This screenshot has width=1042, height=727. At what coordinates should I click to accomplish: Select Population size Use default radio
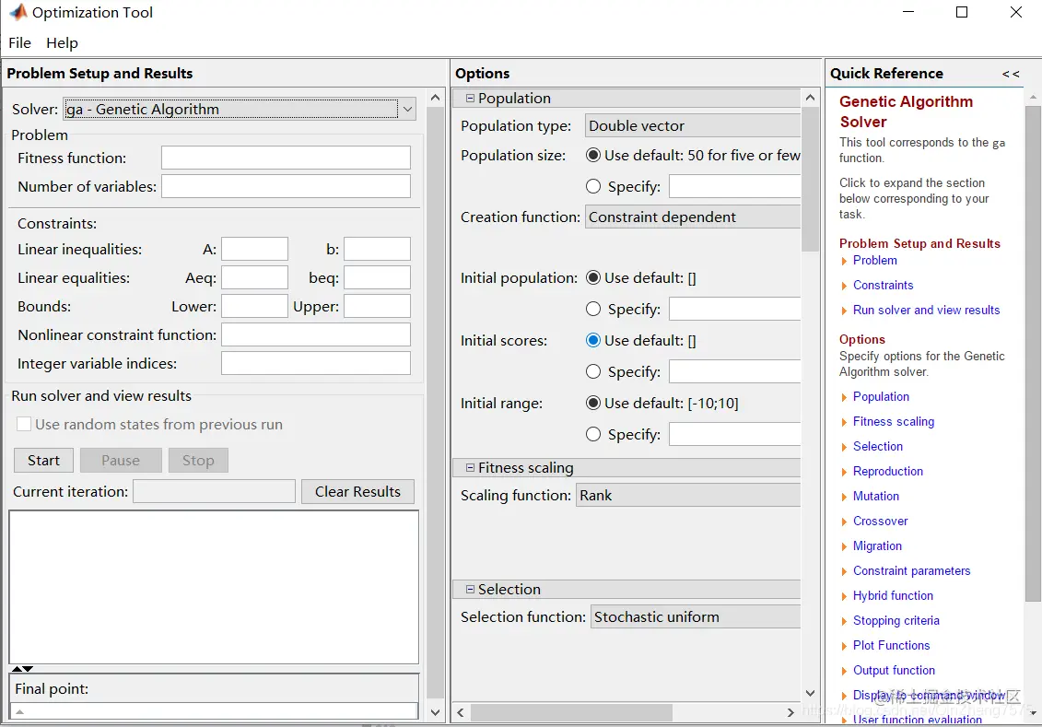(592, 156)
